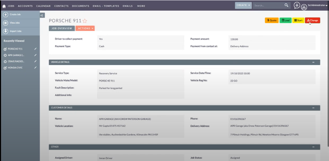Click Fault Description 'Parked for long period'
The height and width of the screenshot is (161, 329).
click(110, 88)
